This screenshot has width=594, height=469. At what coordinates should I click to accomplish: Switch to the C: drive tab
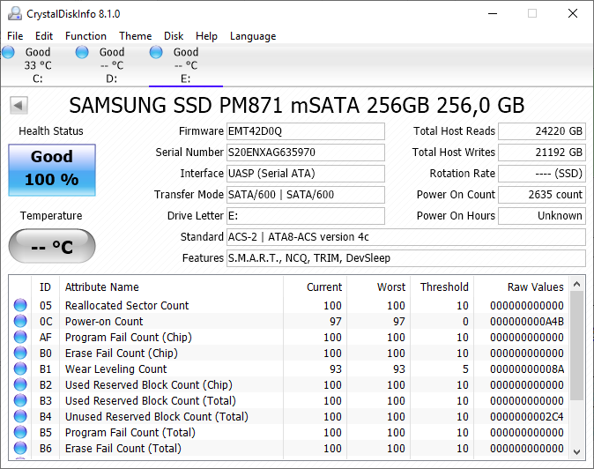click(37, 65)
